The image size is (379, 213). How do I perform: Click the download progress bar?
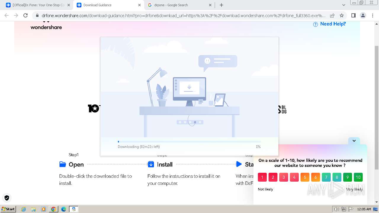tap(189, 142)
